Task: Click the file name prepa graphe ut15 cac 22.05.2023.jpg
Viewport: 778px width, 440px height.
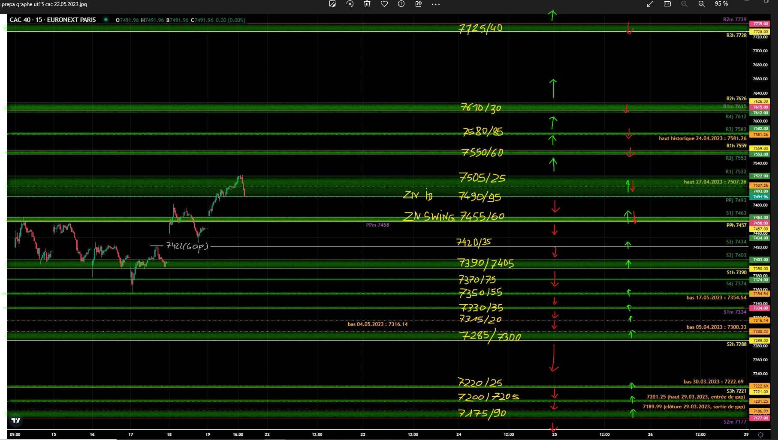Action: [44, 4]
